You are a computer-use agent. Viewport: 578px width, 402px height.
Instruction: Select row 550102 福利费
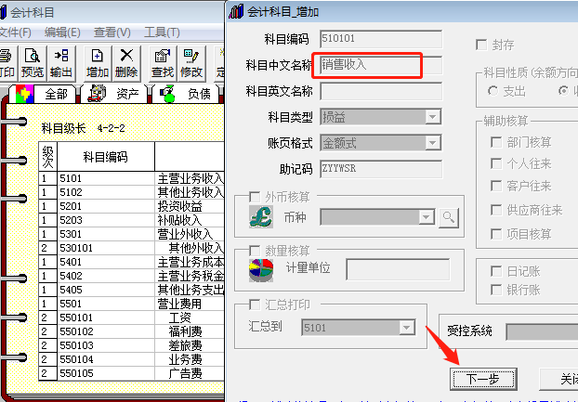(131, 331)
